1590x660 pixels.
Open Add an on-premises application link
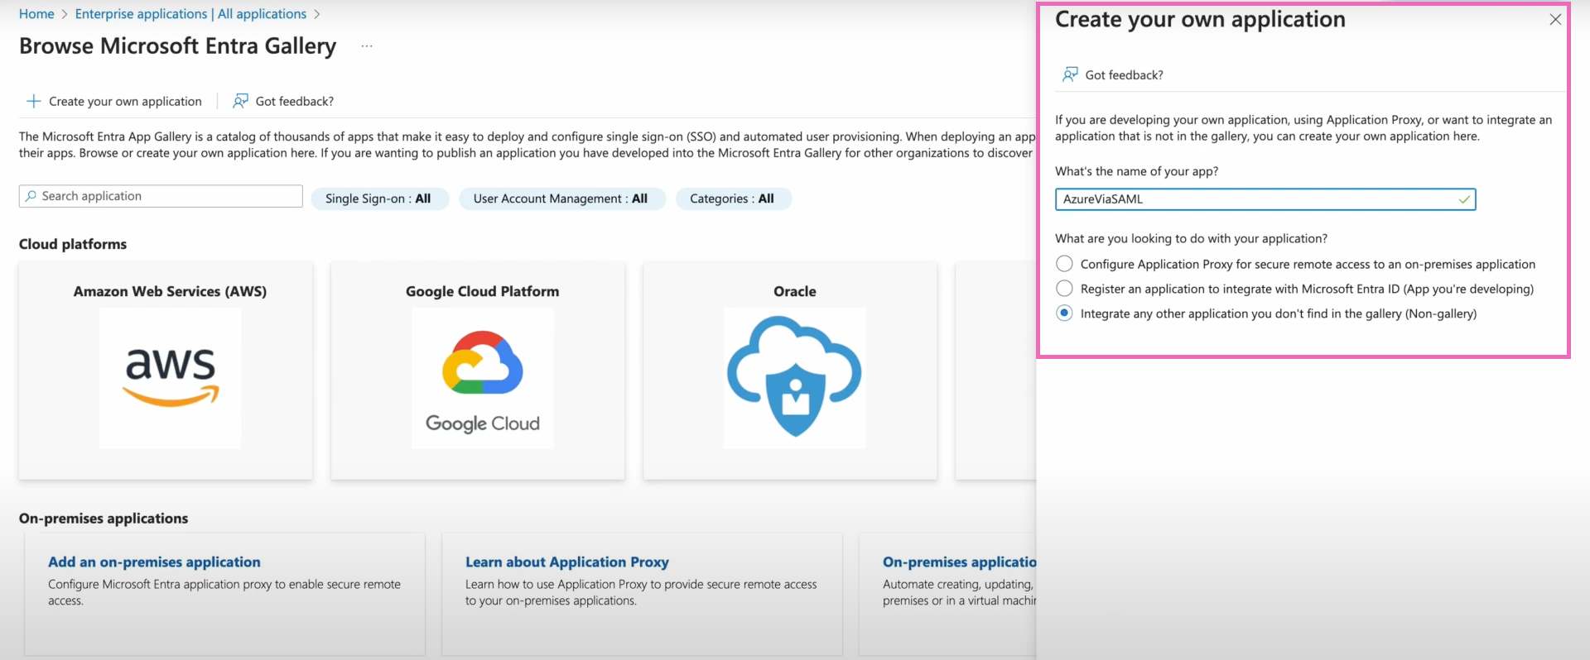pyautogui.click(x=154, y=562)
